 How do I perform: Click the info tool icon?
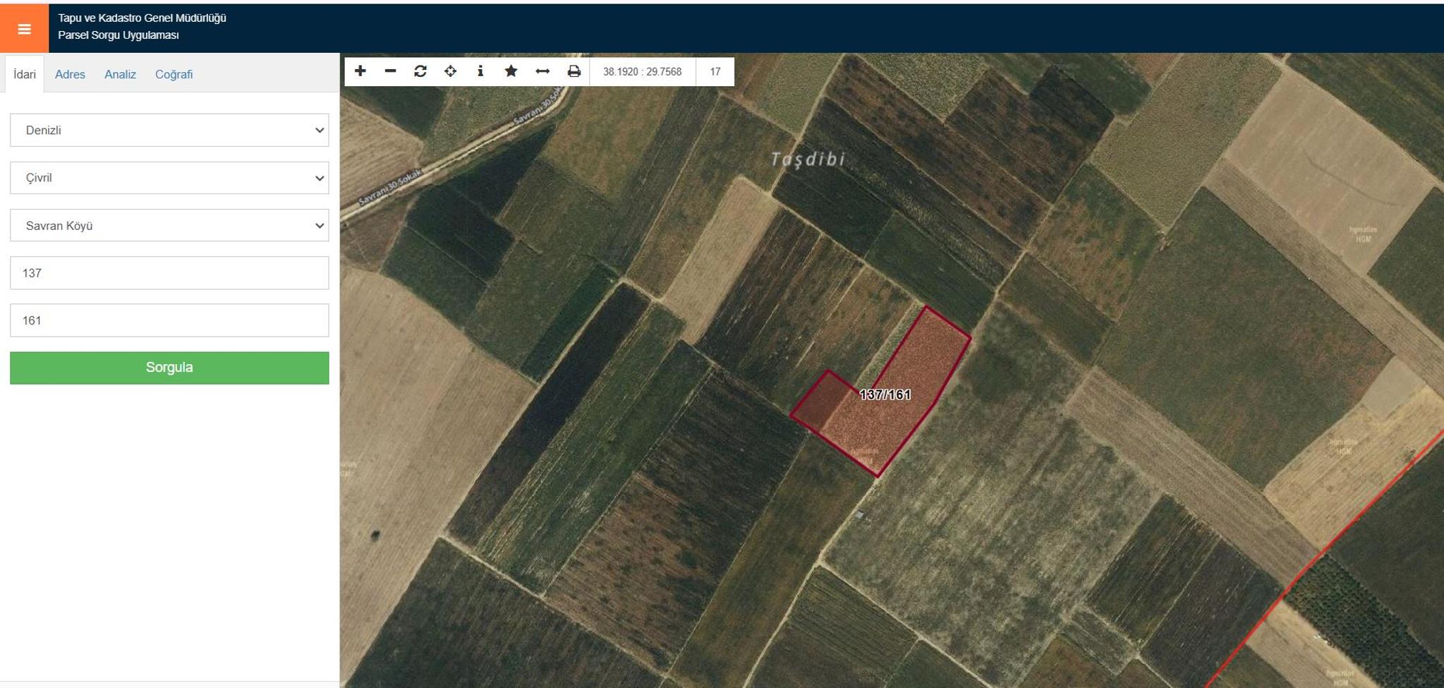(480, 71)
